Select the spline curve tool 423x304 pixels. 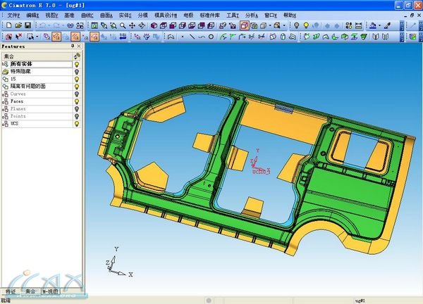[x=202, y=37]
